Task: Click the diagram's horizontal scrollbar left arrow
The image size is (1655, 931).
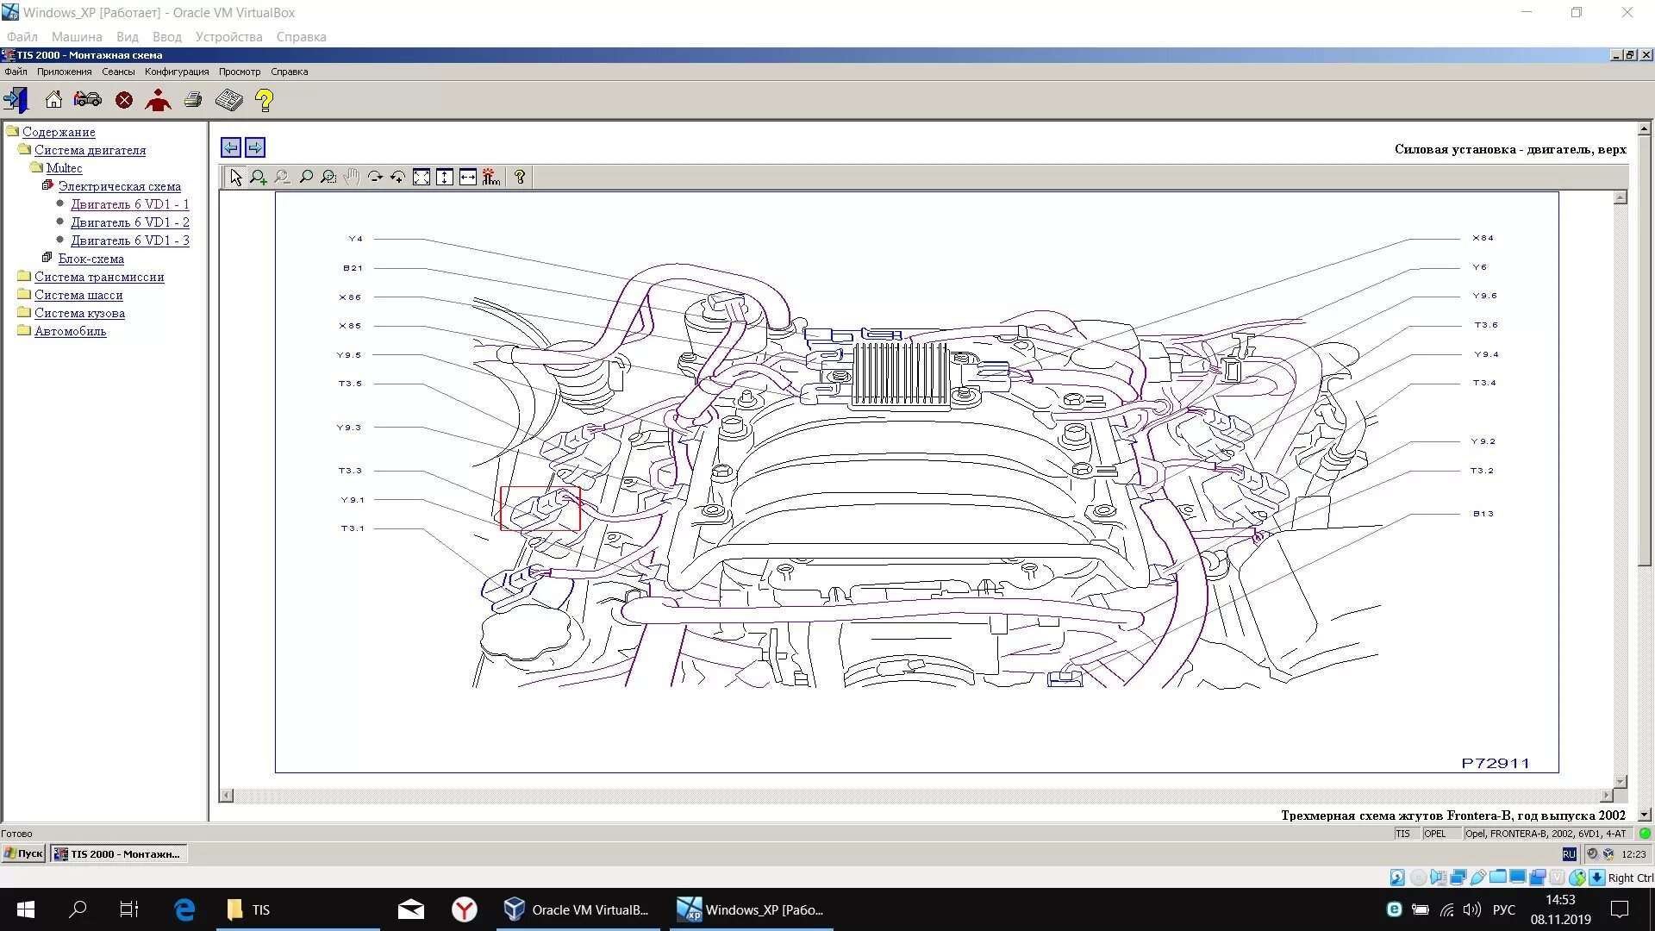Action: 227,796
